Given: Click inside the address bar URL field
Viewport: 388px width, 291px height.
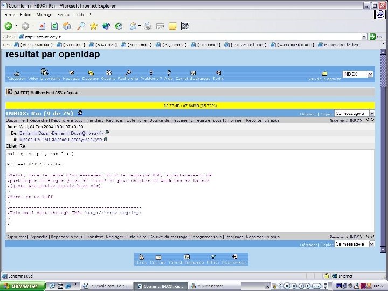Looking at the screenshot, I should coord(190,37).
